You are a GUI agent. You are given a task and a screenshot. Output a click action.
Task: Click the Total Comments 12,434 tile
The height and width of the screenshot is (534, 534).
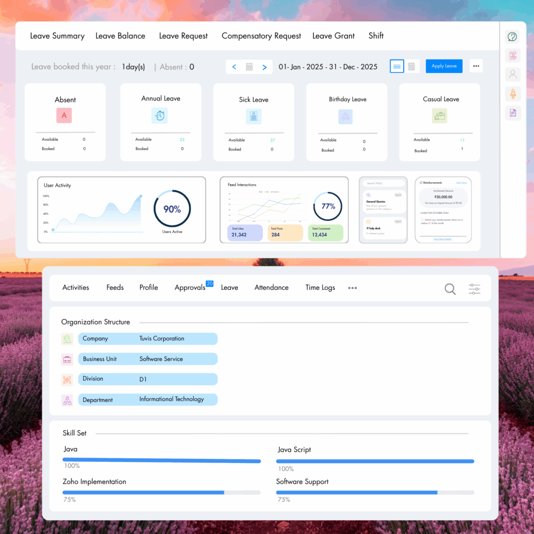(x=325, y=233)
